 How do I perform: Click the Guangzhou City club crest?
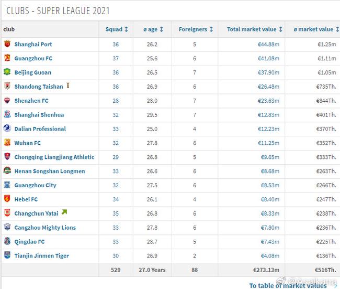pyautogui.click(x=7, y=185)
